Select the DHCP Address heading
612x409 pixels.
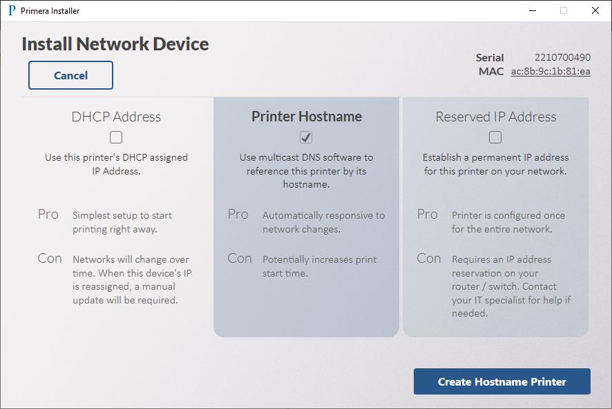point(116,117)
